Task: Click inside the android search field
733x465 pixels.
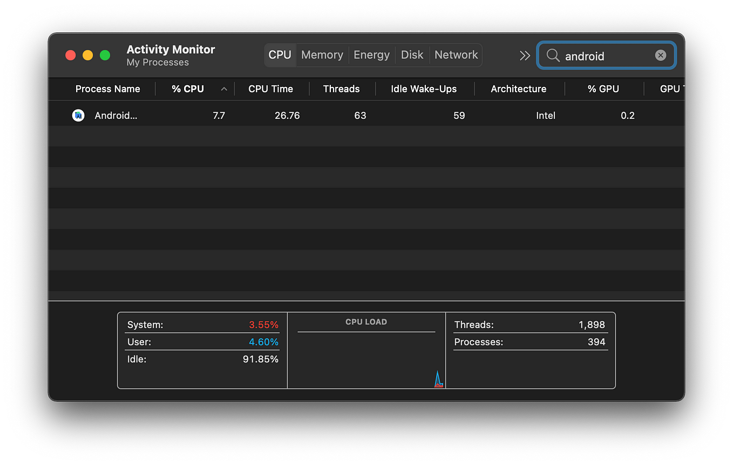Action: pos(606,55)
